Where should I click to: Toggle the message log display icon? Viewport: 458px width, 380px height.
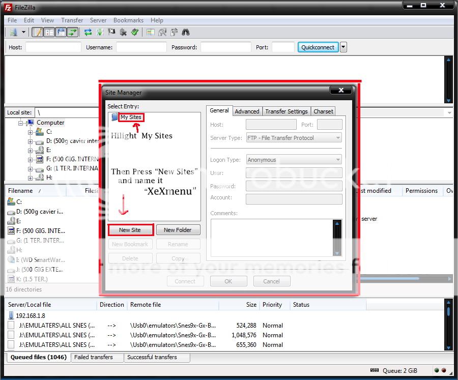click(x=38, y=32)
